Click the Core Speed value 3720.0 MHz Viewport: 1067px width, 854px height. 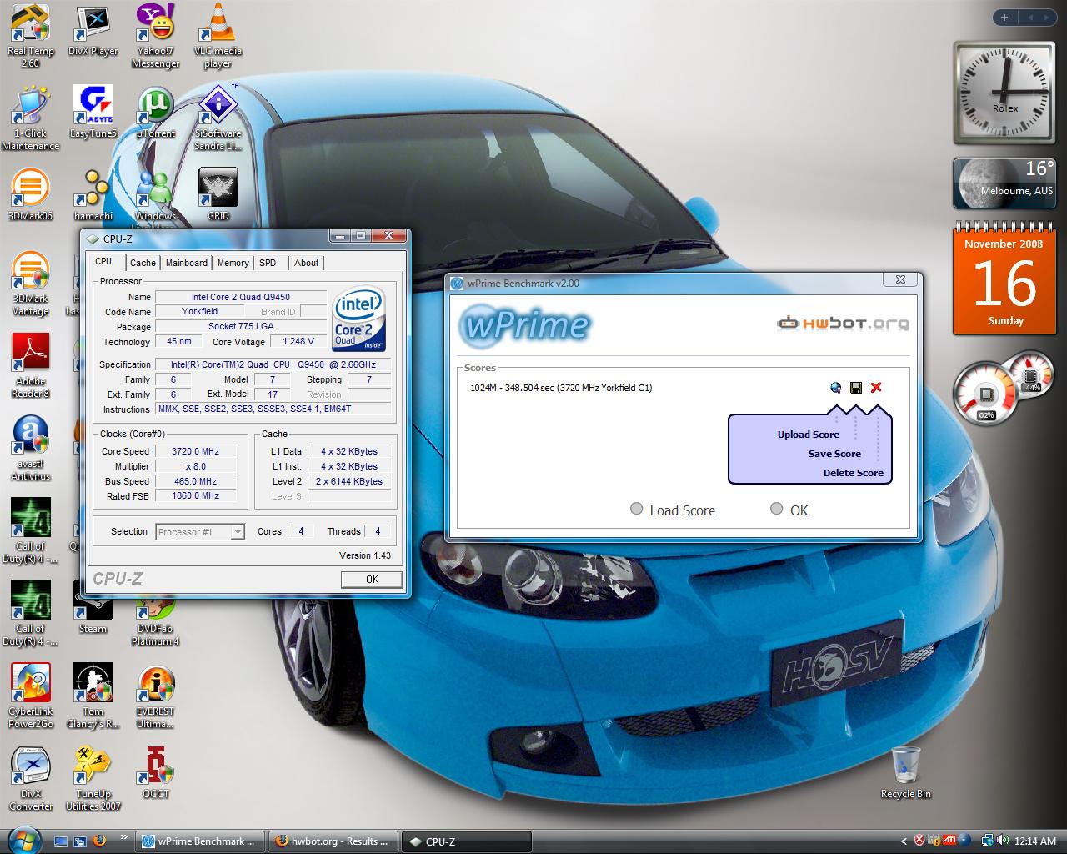coord(195,451)
